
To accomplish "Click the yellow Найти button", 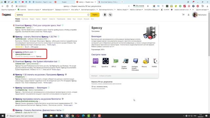I will [x=95, y=15].
